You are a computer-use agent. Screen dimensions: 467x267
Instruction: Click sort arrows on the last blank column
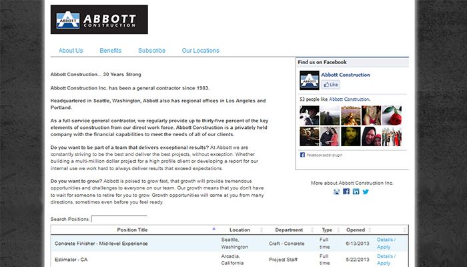tap(404, 230)
